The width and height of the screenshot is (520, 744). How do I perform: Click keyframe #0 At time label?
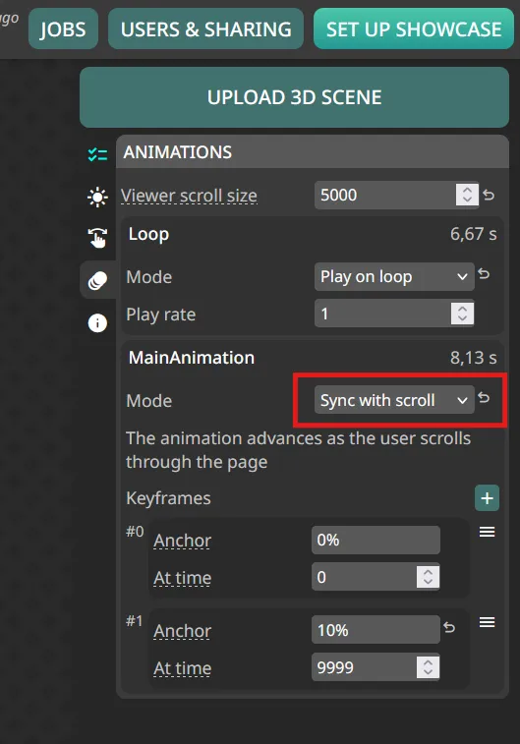point(182,578)
